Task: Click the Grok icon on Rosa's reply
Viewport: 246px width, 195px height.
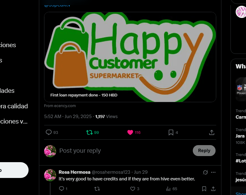Action: (x=205, y=172)
